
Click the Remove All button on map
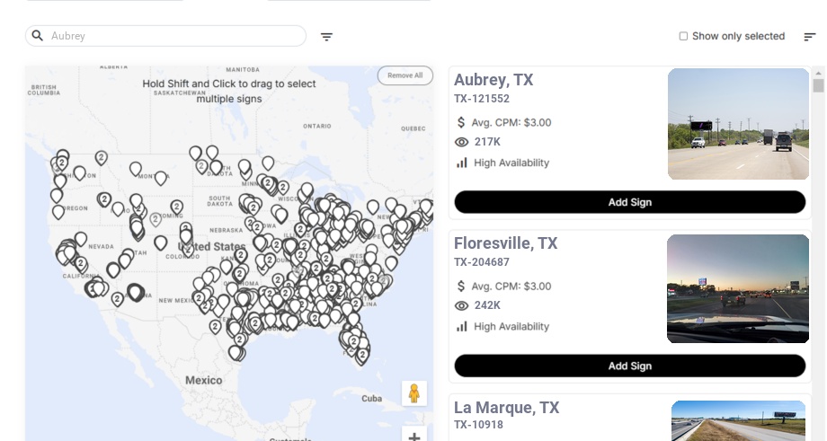coord(405,75)
